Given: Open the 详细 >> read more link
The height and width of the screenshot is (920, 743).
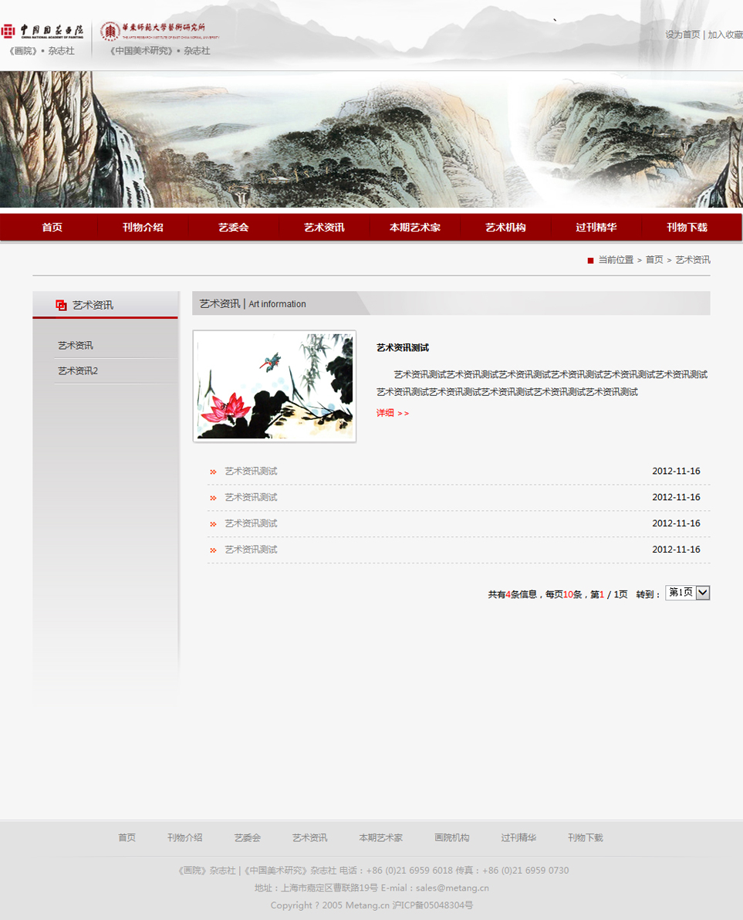Looking at the screenshot, I should coord(392,413).
